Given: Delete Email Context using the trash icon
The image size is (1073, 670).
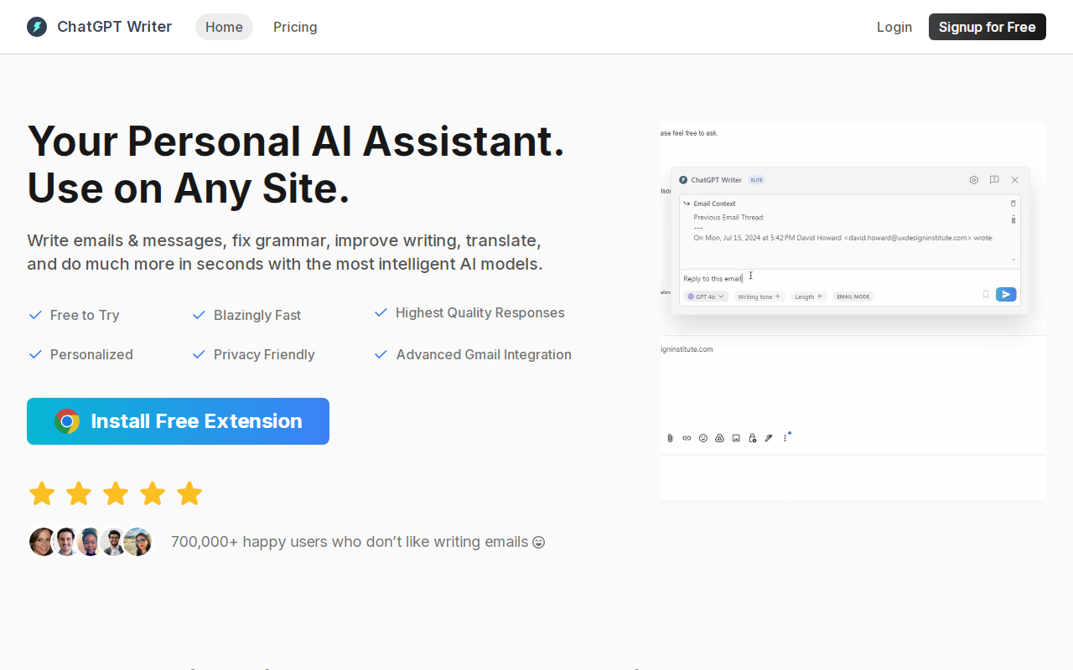Looking at the screenshot, I should [1013, 204].
